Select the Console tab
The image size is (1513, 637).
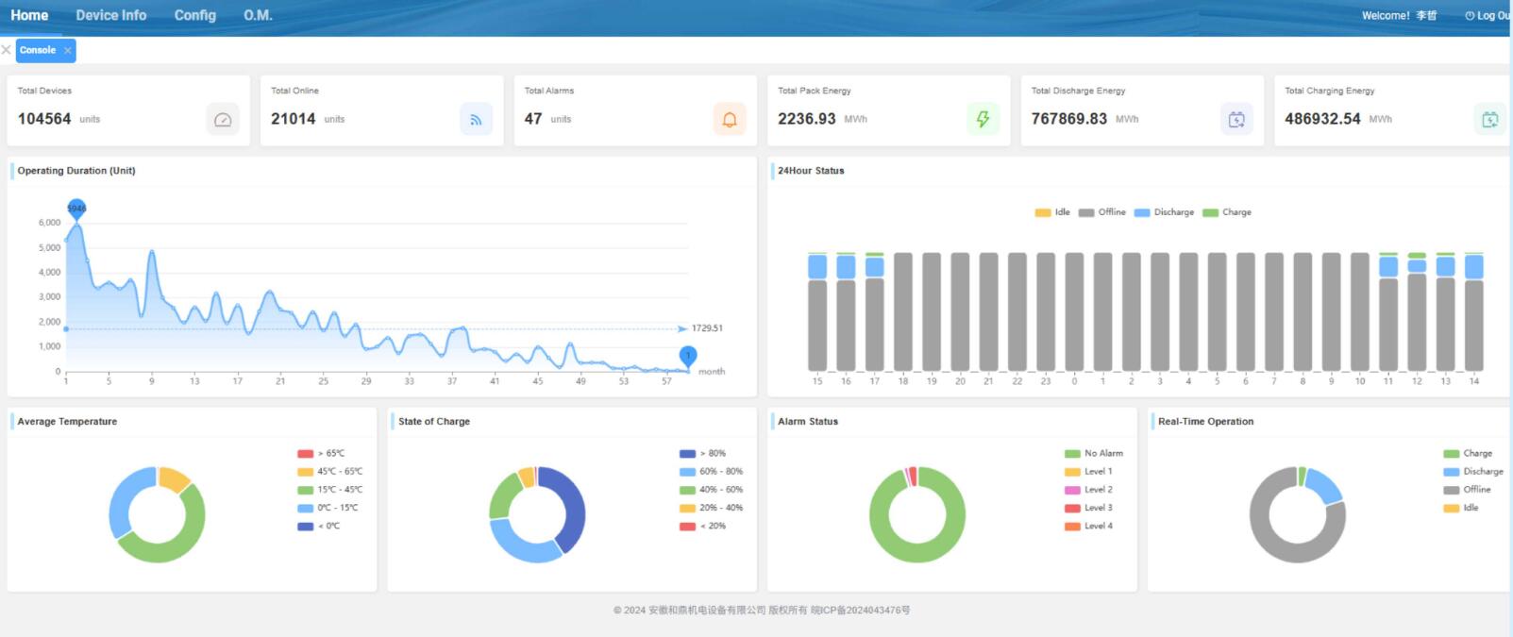point(38,51)
